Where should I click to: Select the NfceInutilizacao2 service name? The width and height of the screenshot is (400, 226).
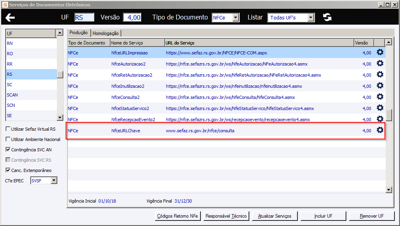[128, 86]
